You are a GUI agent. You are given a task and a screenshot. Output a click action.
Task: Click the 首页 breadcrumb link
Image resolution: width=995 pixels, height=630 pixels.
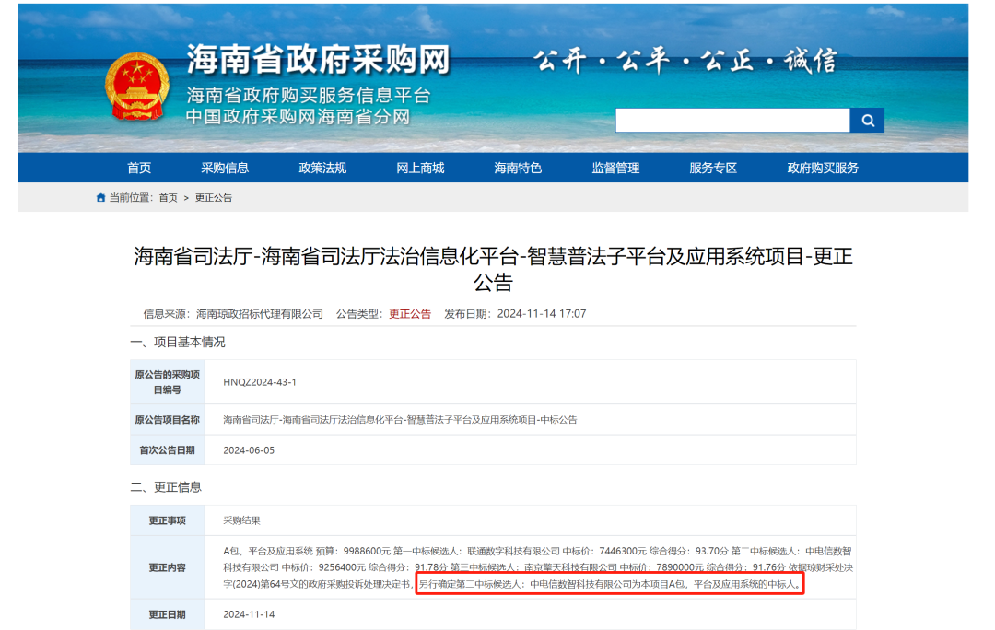(x=169, y=198)
